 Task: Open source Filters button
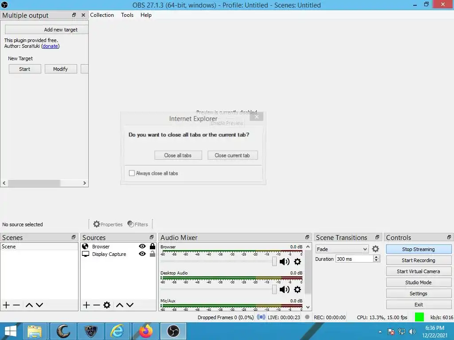coord(138,224)
